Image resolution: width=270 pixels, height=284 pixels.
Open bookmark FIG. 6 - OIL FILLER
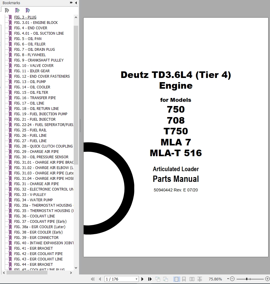click(x=30, y=44)
